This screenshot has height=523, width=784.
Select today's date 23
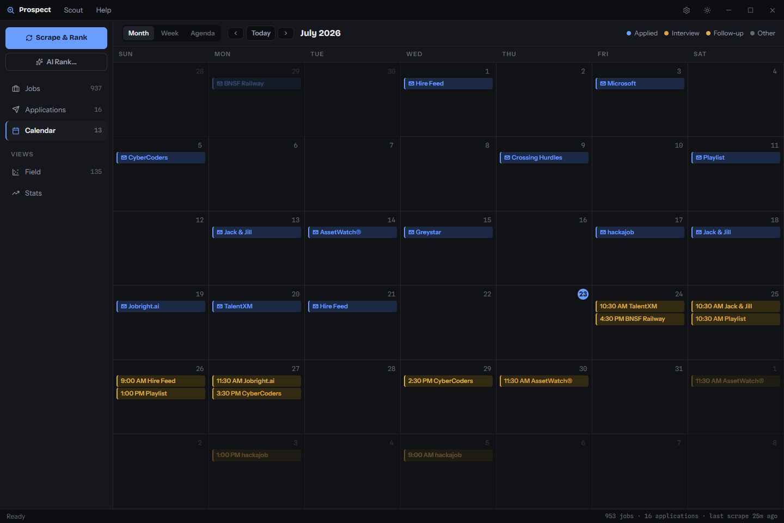tap(583, 294)
